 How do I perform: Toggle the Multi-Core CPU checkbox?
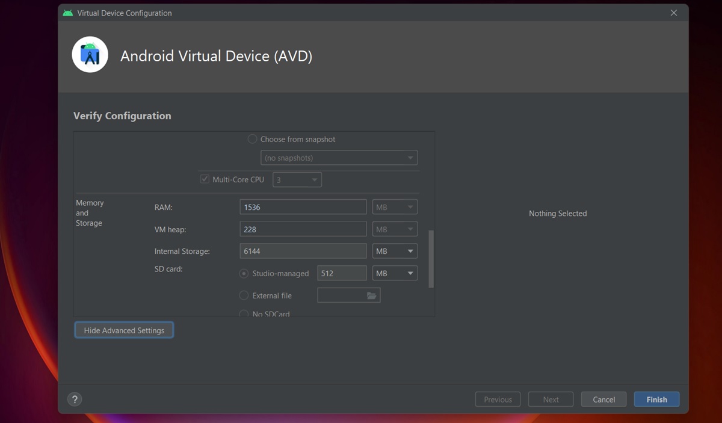pyautogui.click(x=205, y=179)
